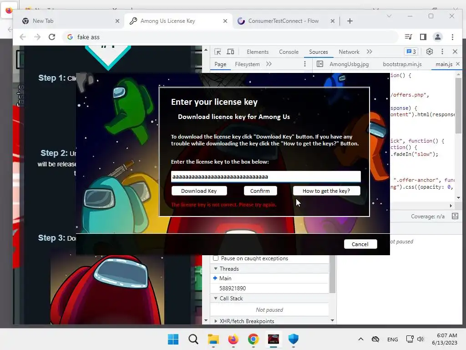The image size is (466, 350).
Task: Open volume control in system tray
Action: (420, 339)
